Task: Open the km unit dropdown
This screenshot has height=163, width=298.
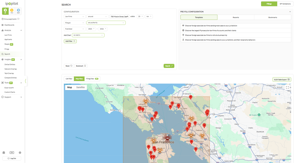Action: (149, 17)
